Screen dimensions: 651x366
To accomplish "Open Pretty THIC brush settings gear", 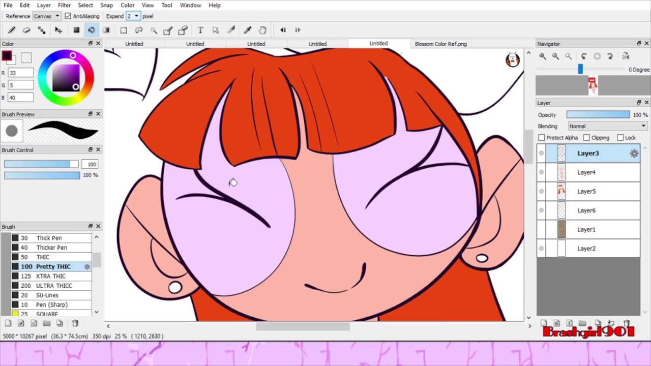I will pos(87,267).
